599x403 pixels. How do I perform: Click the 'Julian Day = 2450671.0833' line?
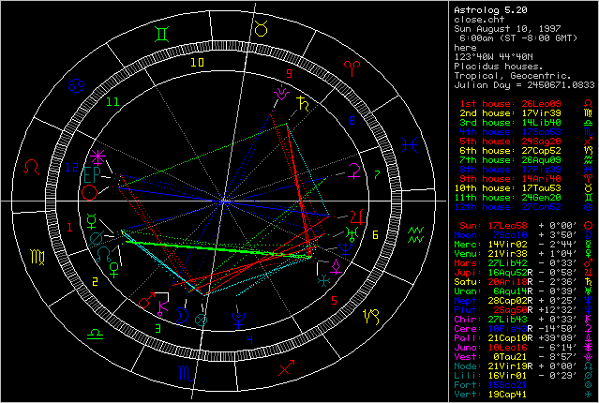[524, 85]
